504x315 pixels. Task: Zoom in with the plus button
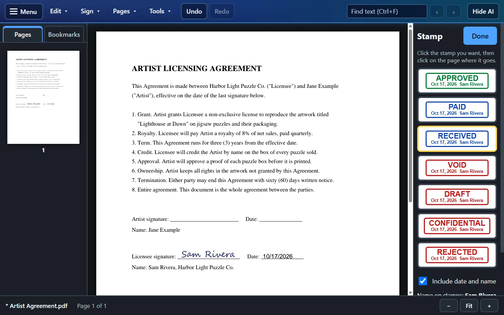pos(489,306)
